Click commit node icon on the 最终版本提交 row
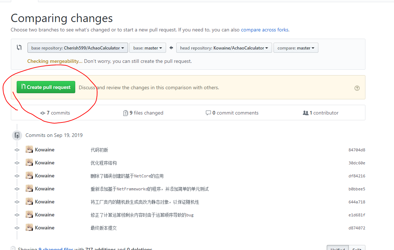Screen dimensions: 394x250 point(17,228)
